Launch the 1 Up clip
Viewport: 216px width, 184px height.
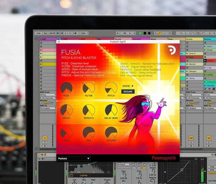tap(205, 68)
